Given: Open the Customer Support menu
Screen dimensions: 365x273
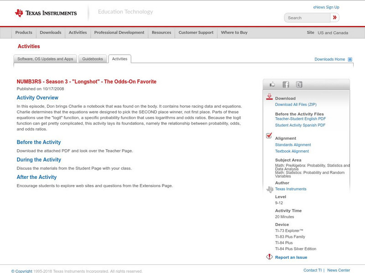Looking at the screenshot, I should [196, 32].
